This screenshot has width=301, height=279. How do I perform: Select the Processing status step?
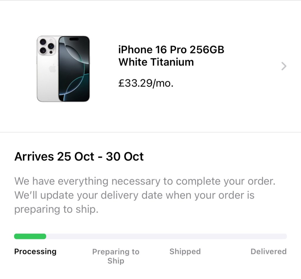click(x=35, y=251)
